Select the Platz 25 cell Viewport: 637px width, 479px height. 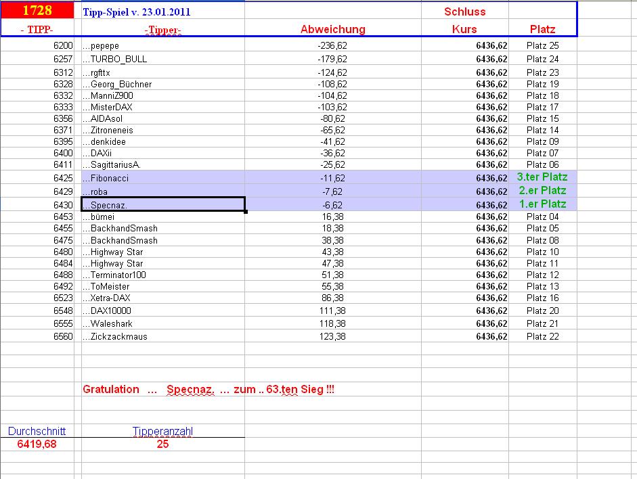click(x=542, y=45)
